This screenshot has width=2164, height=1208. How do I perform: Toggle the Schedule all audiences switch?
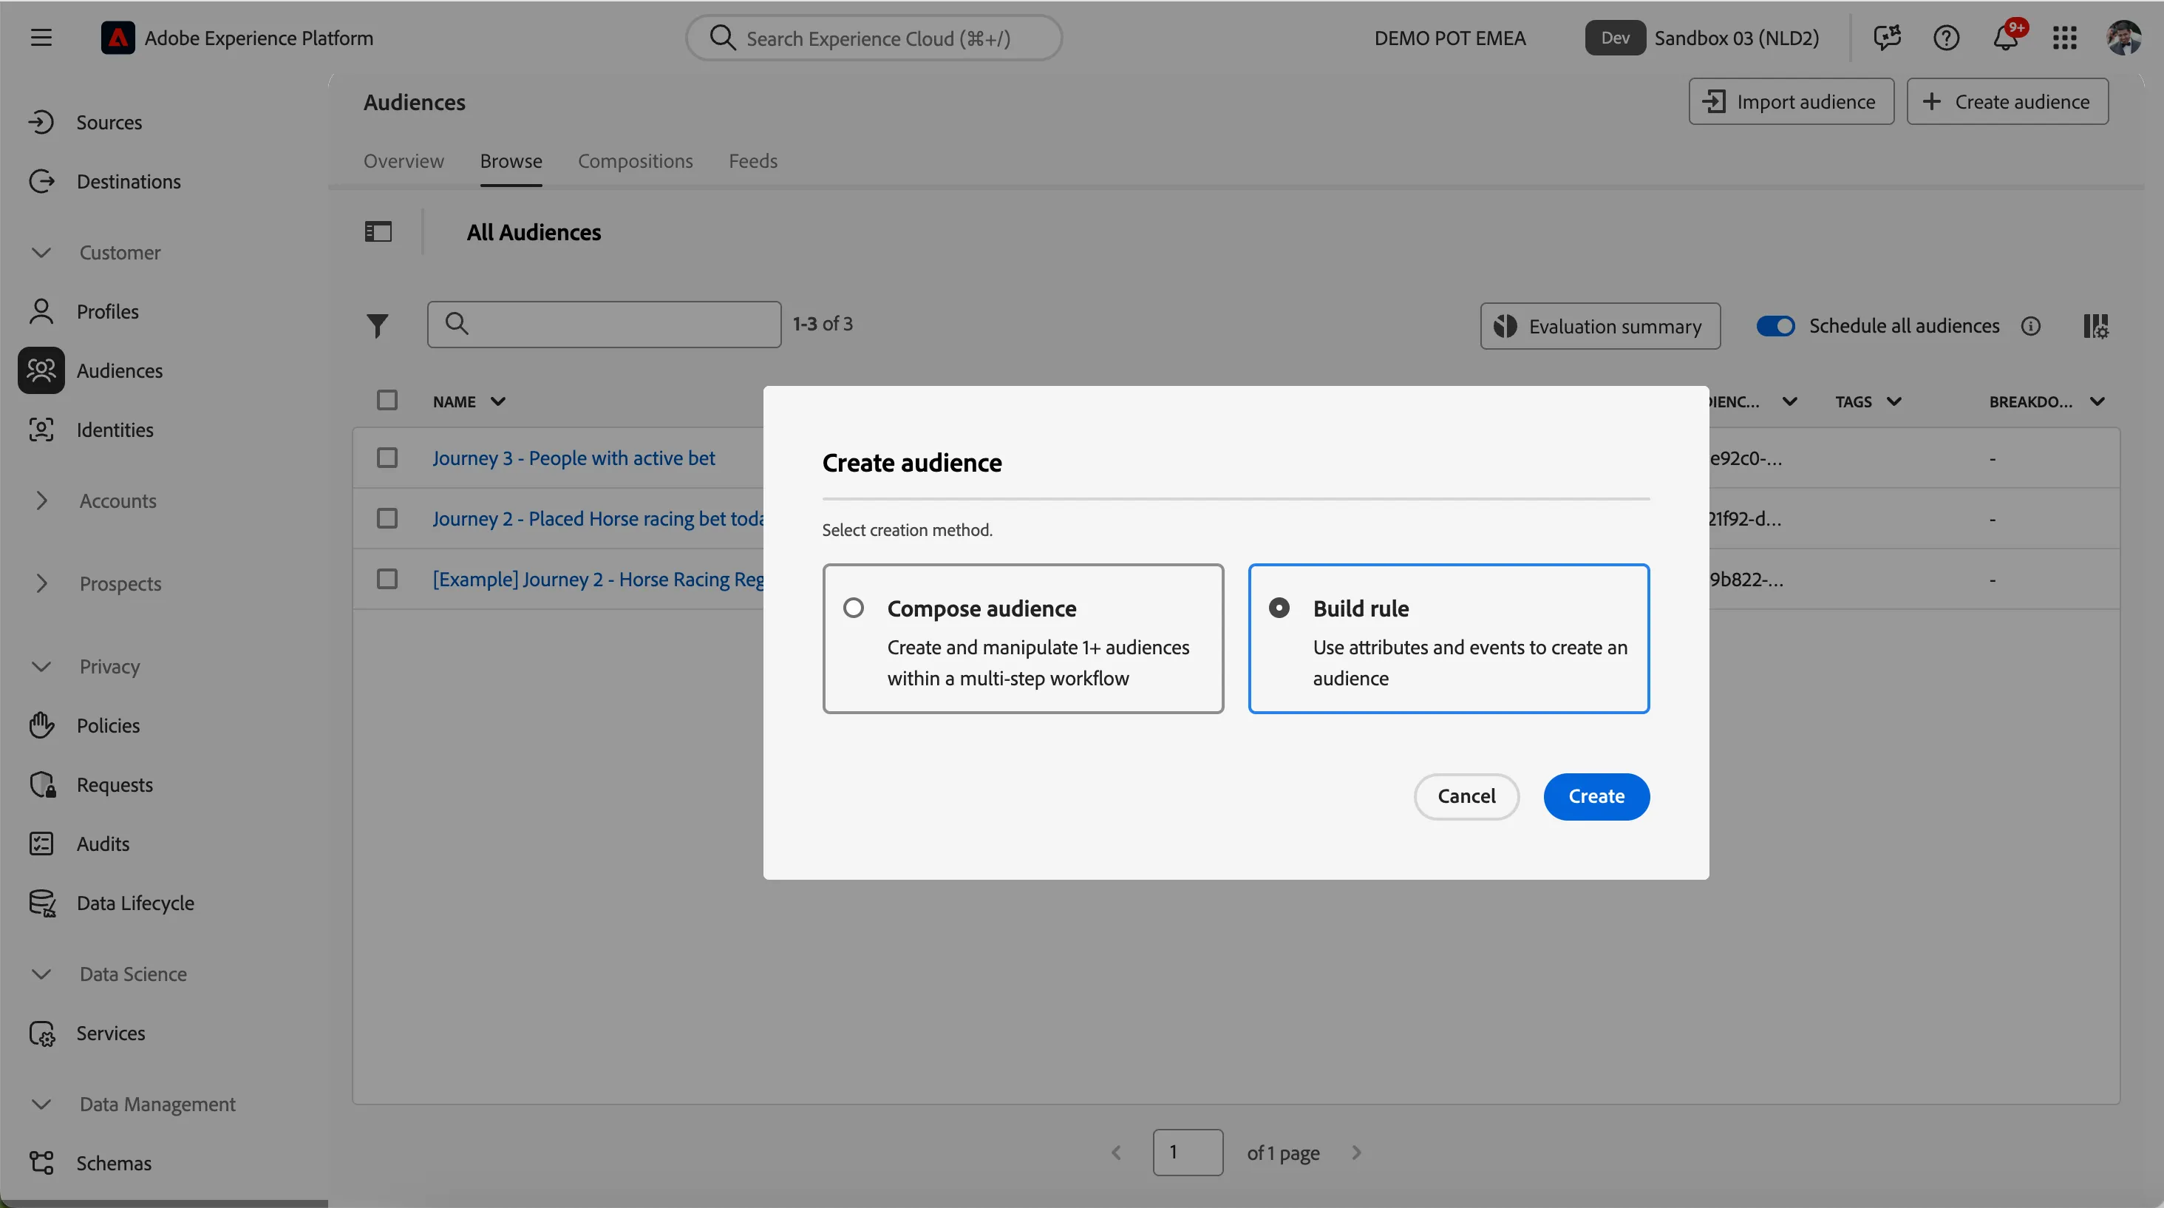click(1775, 326)
